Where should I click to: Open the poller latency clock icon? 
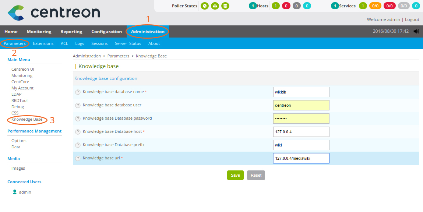click(x=205, y=6)
